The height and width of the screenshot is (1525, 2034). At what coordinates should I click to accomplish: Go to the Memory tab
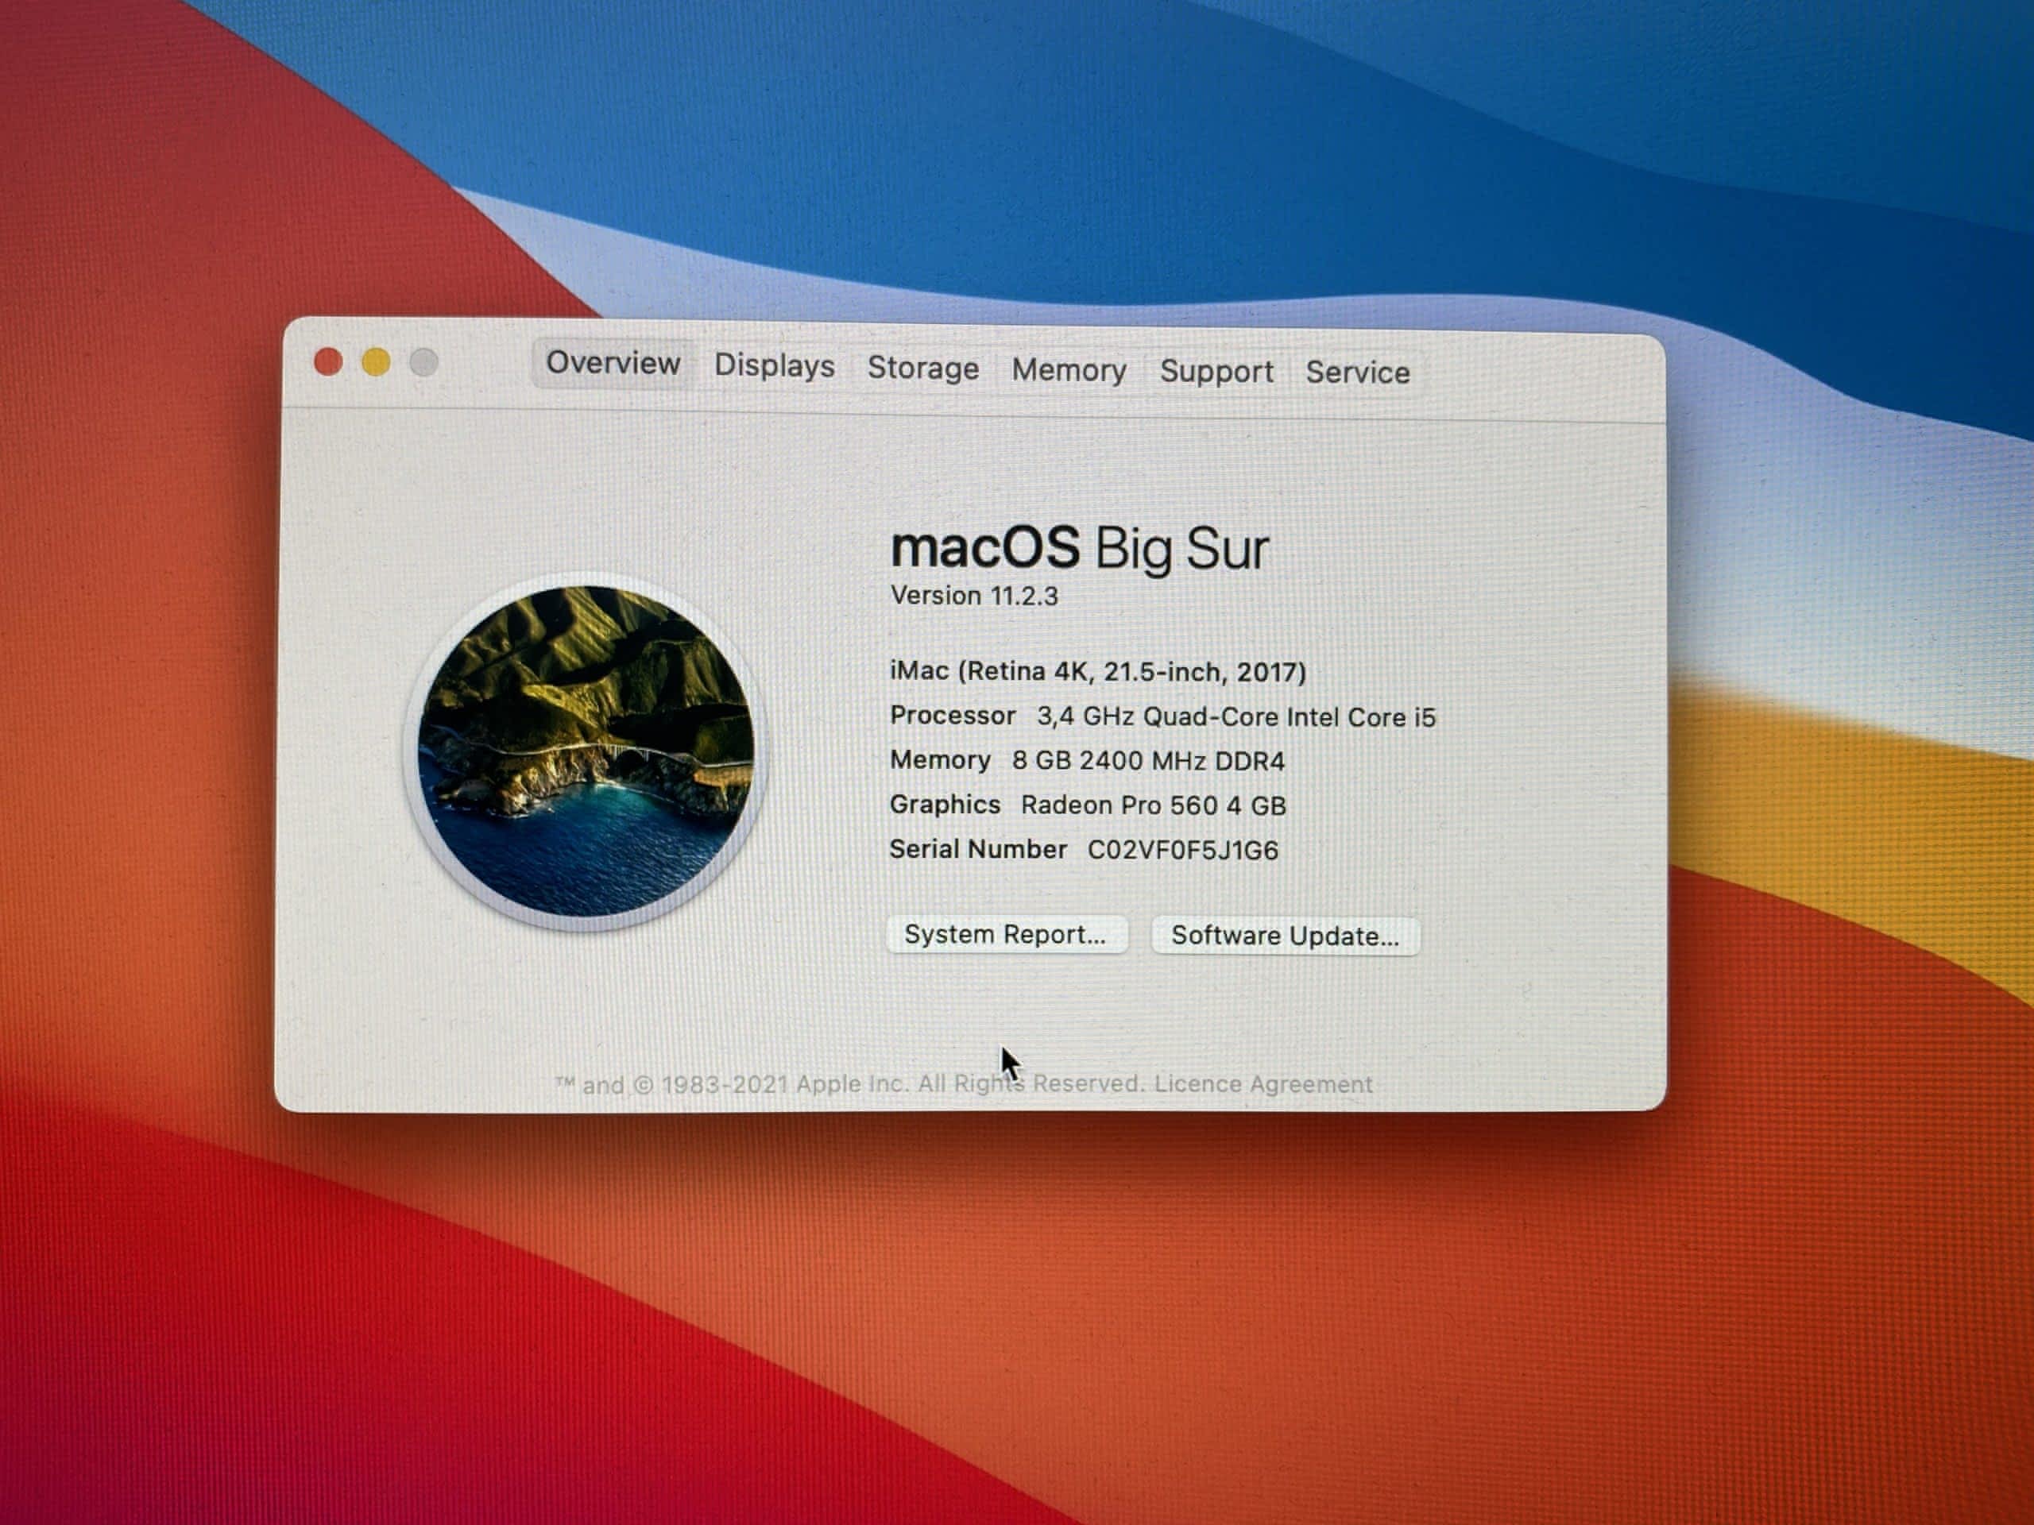[1069, 370]
